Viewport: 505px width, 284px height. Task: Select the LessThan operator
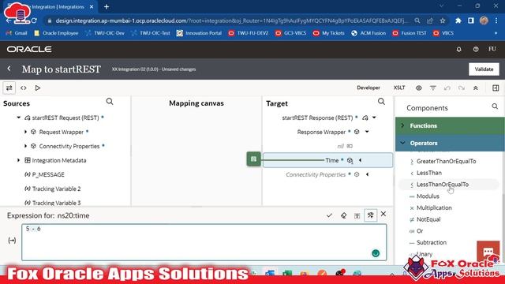pyautogui.click(x=429, y=173)
